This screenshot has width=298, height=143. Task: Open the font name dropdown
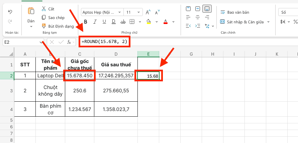(x=119, y=12)
